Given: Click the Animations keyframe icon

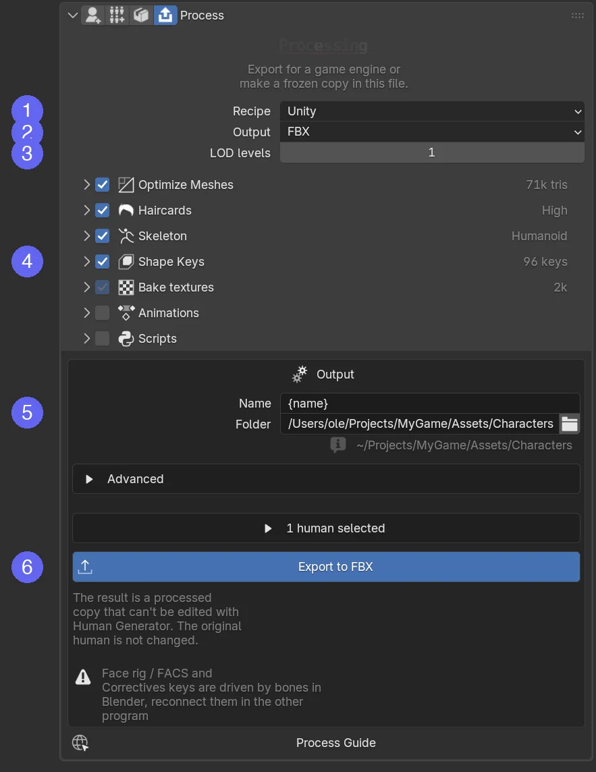Looking at the screenshot, I should [126, 312].
